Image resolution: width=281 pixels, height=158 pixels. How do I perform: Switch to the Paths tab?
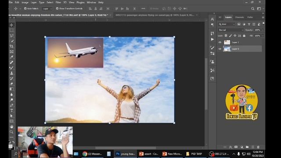point(250,18)
